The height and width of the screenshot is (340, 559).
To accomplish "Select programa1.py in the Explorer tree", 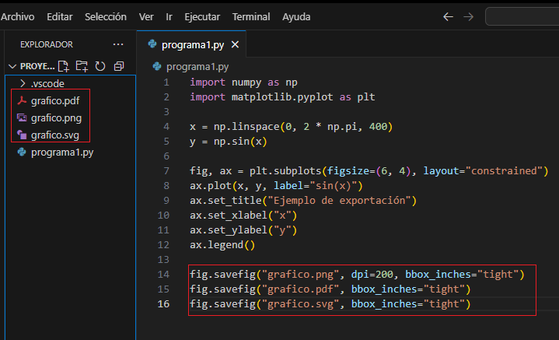I will pyautogui.click(x=62, y=152).
